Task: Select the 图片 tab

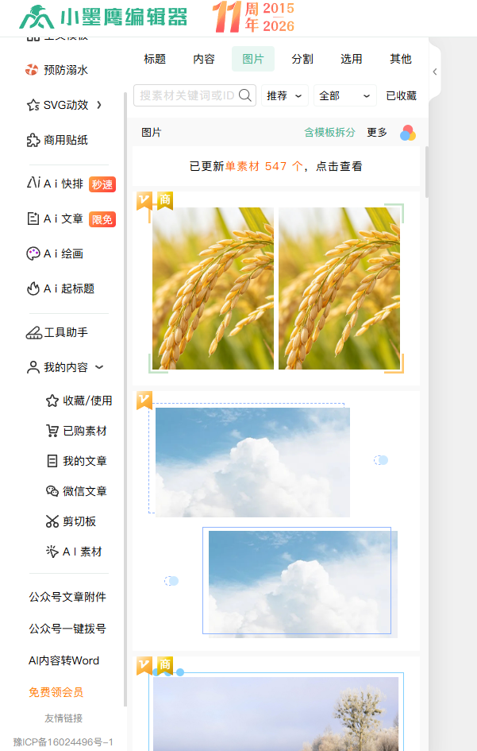Action: tap(253, 59)
